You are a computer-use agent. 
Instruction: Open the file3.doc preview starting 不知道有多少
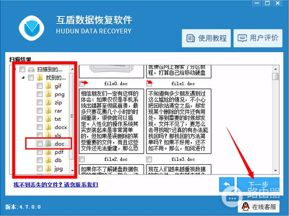179,121
